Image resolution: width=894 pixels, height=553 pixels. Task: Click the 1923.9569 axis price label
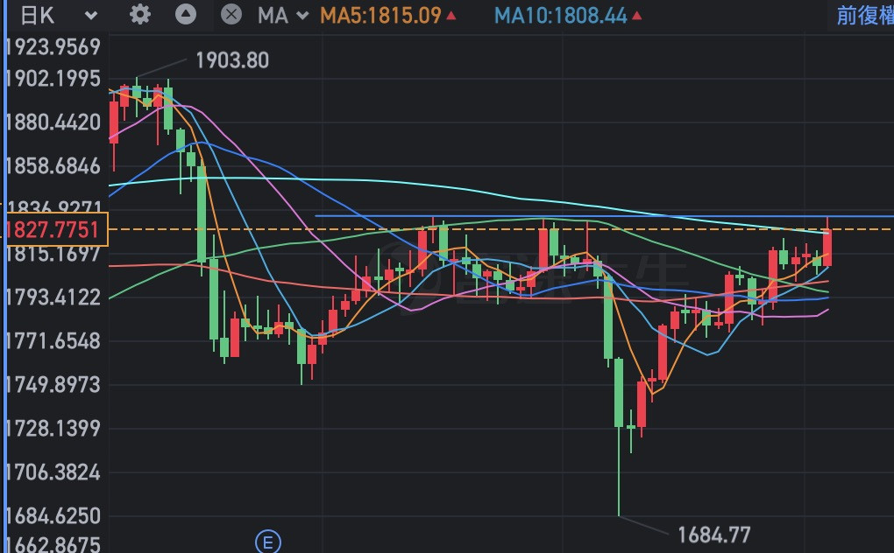53,46
